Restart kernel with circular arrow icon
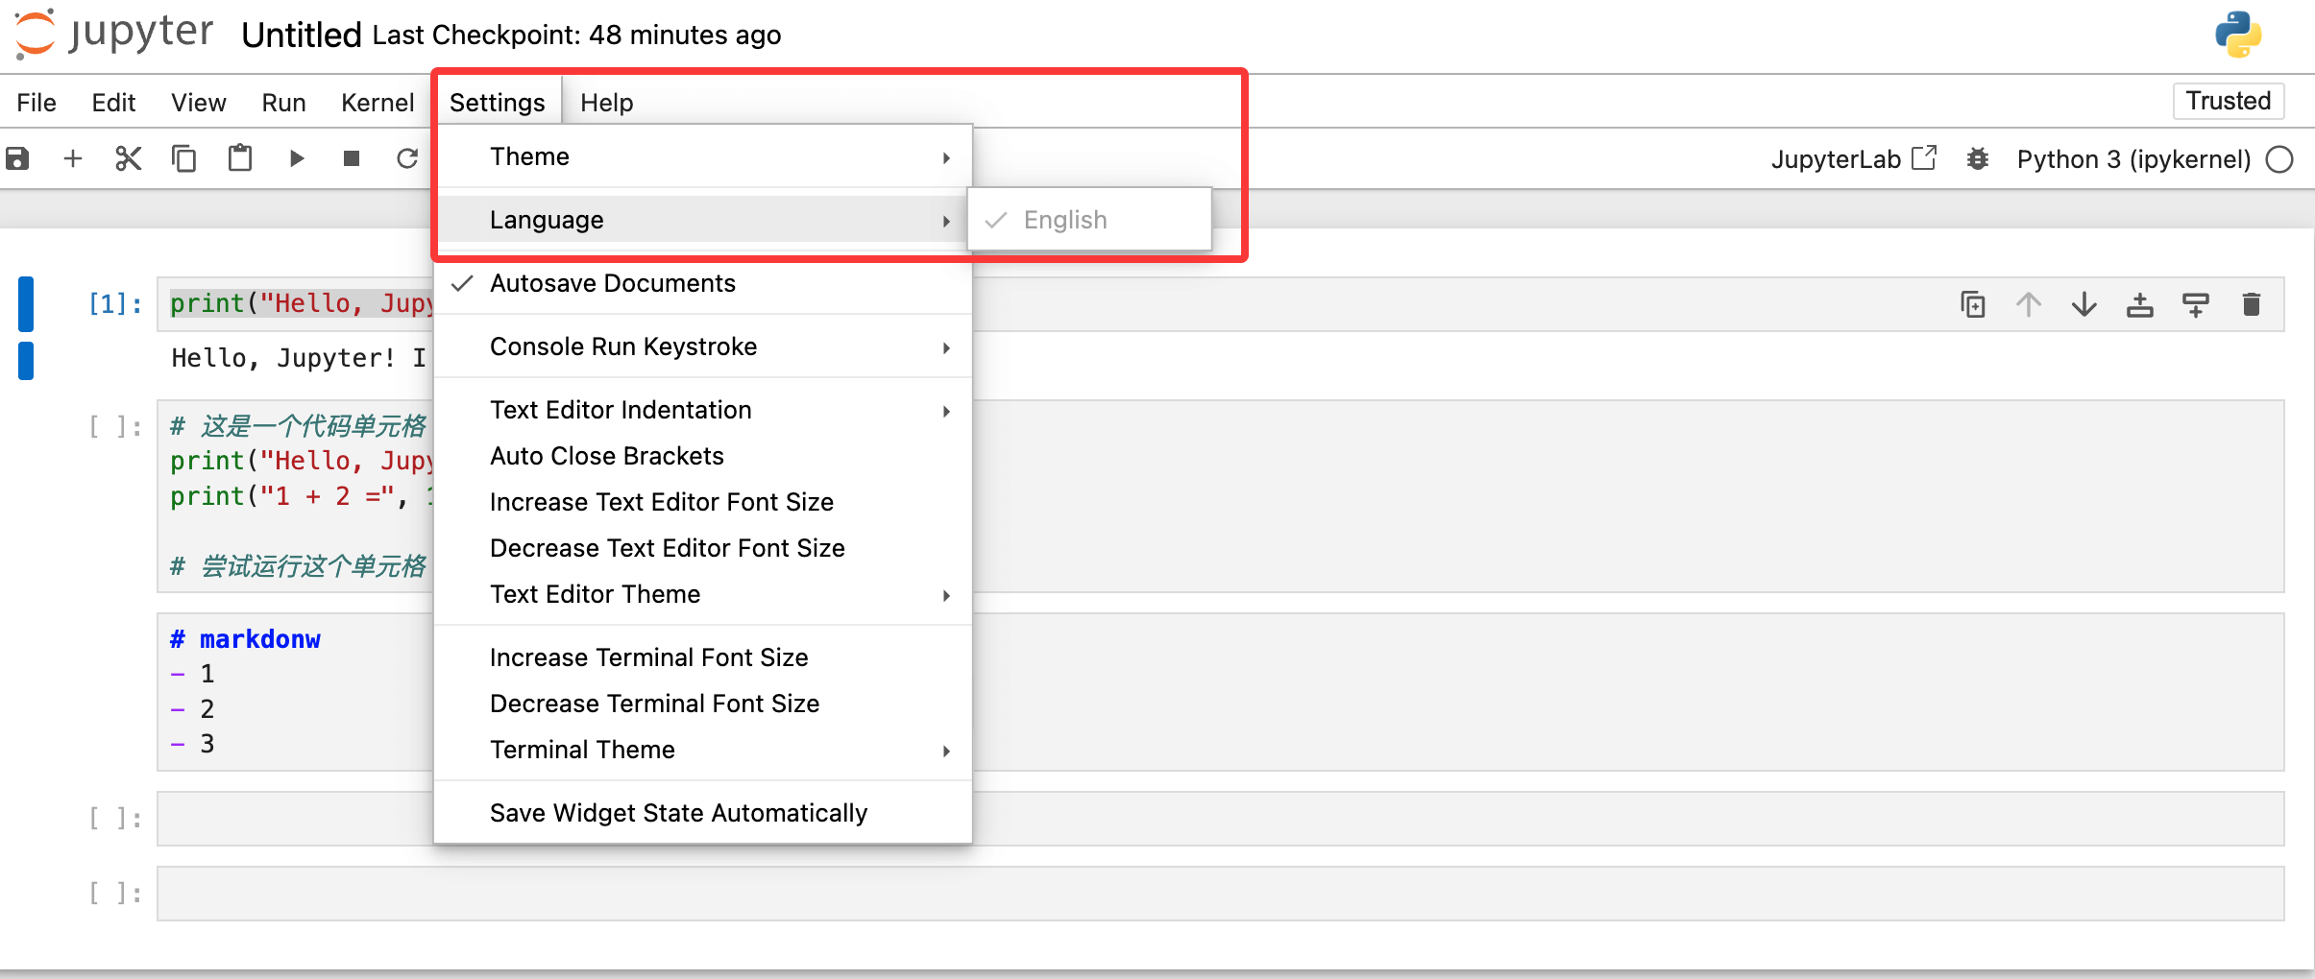2315x979 pixels. (407, 158)
